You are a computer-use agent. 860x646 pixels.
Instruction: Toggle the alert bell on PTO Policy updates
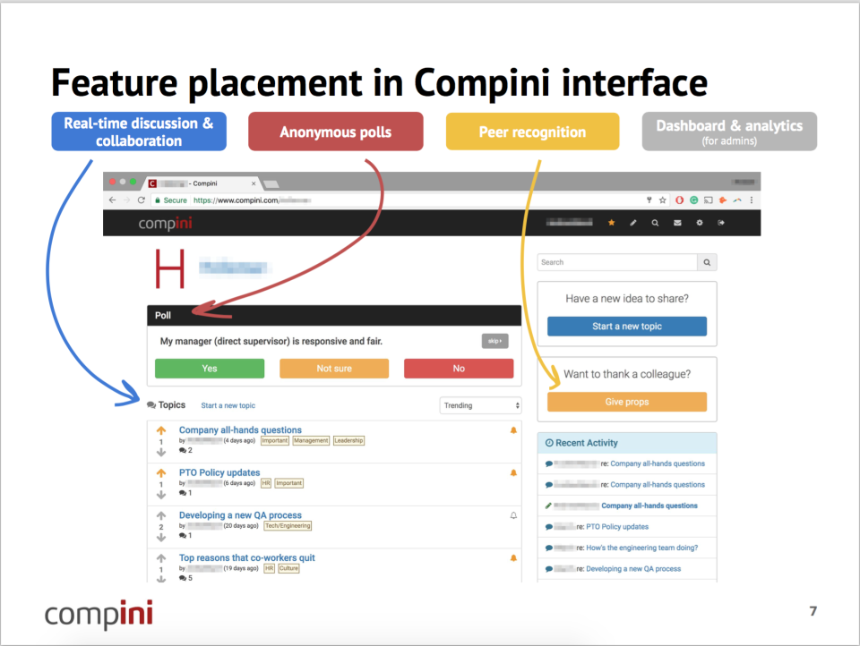click(x=513, y=472)
